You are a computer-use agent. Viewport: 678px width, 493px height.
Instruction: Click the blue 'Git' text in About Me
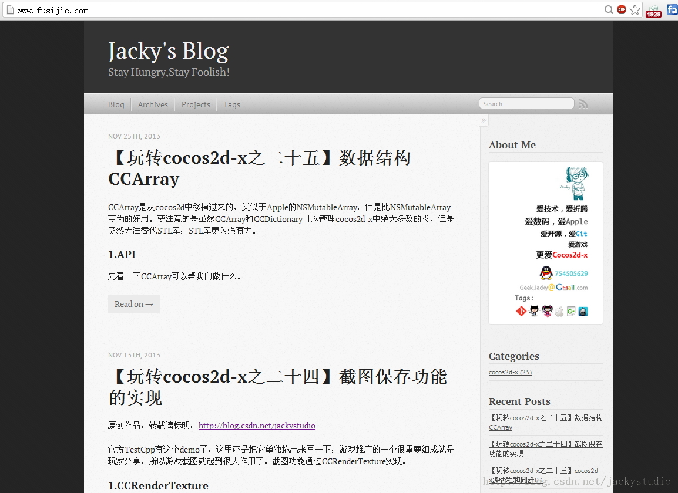(x=581, y=234)
